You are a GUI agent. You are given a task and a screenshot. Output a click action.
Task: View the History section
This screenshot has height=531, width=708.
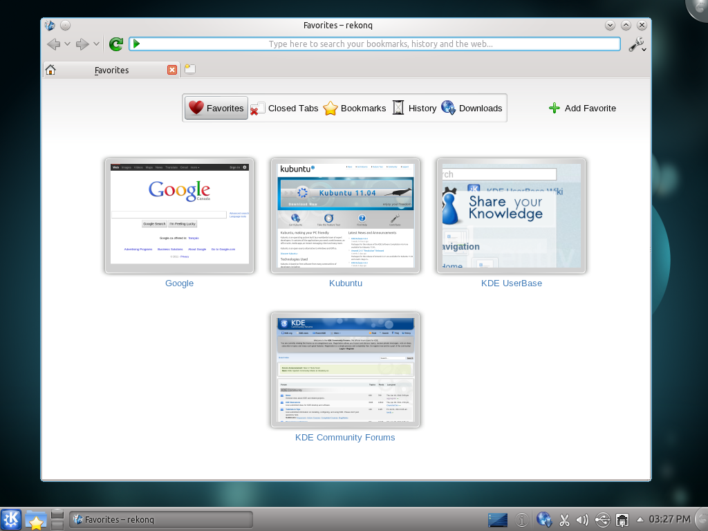point(414,108)
